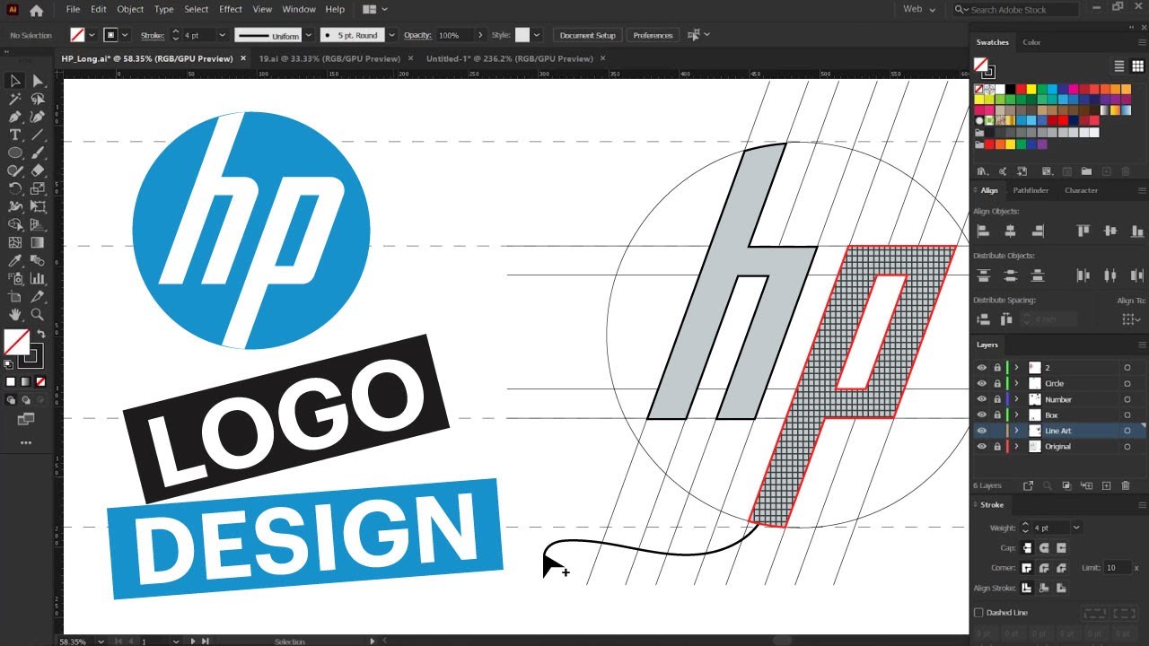Expand the Line Art layer contents
The width and height of the screenshot is (1149, 646).
click(1017, 431)
